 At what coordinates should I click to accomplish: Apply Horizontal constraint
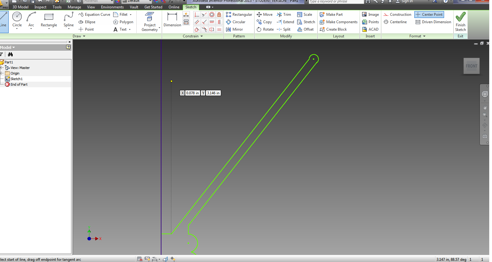[x=212, y=22]
